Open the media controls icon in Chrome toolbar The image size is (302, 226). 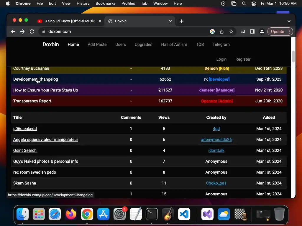(243, 31)
